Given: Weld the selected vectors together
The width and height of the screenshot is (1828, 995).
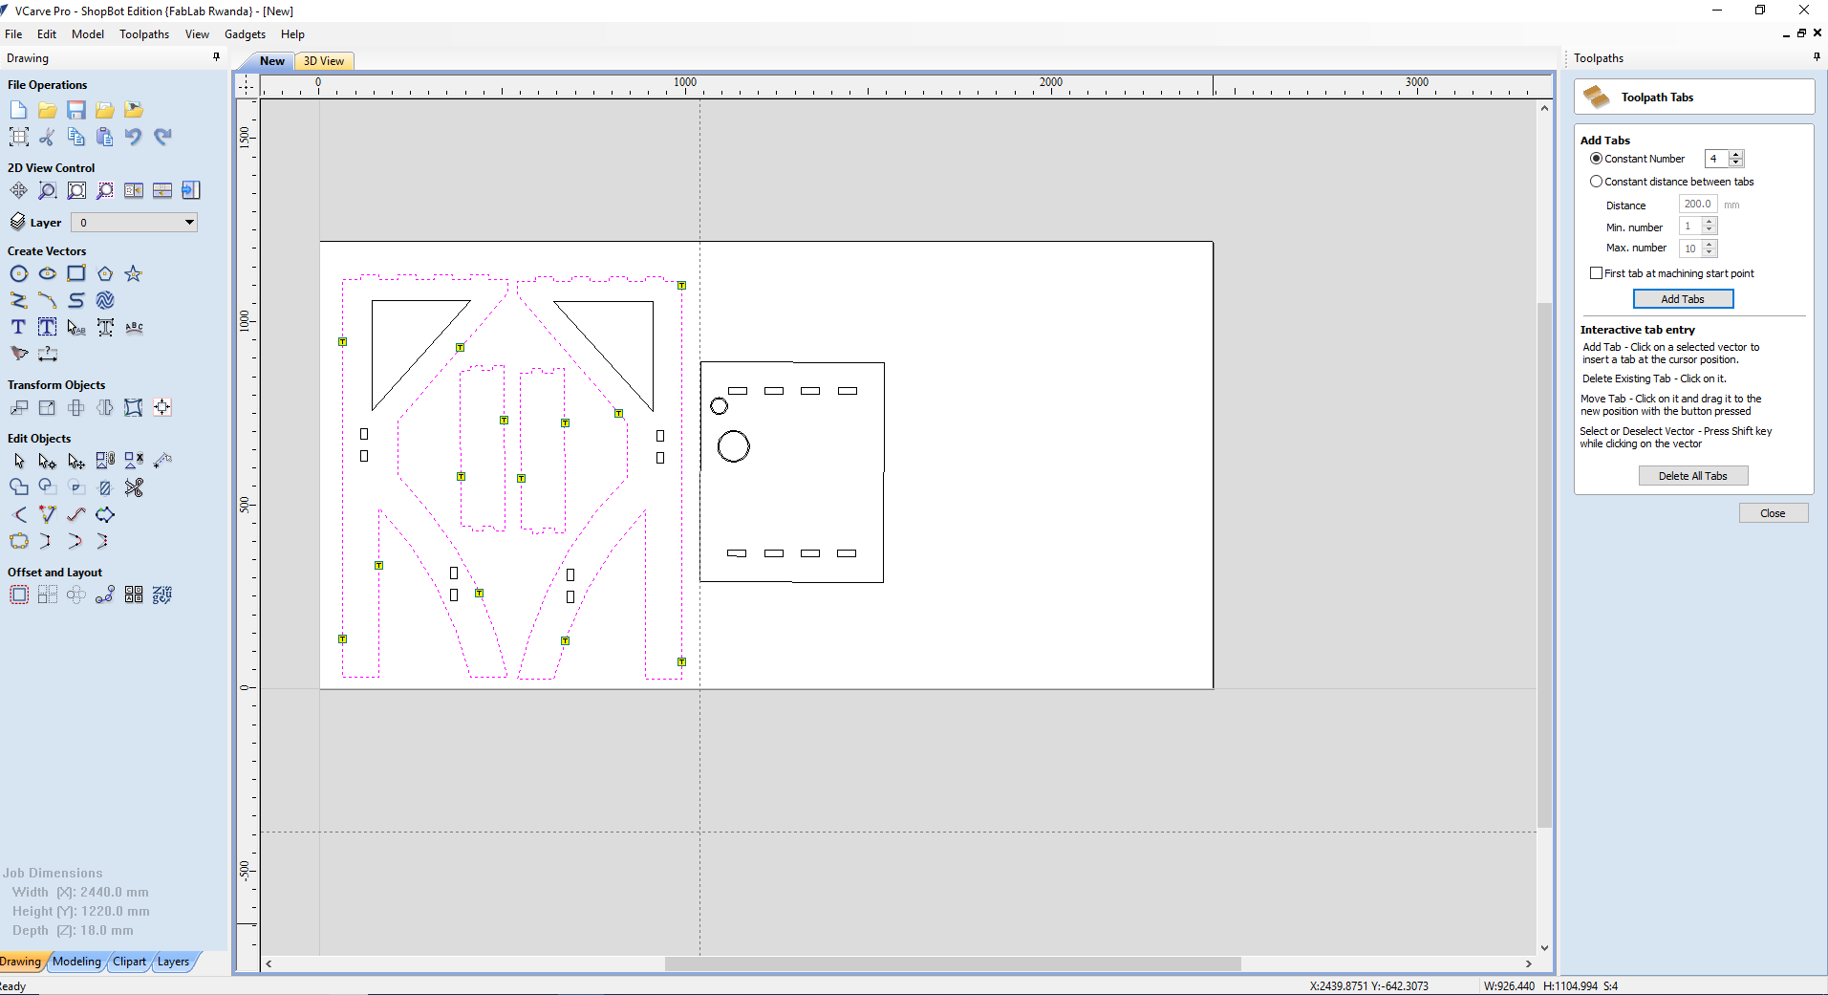Looking at the screenshot, I should coord(18,487).
